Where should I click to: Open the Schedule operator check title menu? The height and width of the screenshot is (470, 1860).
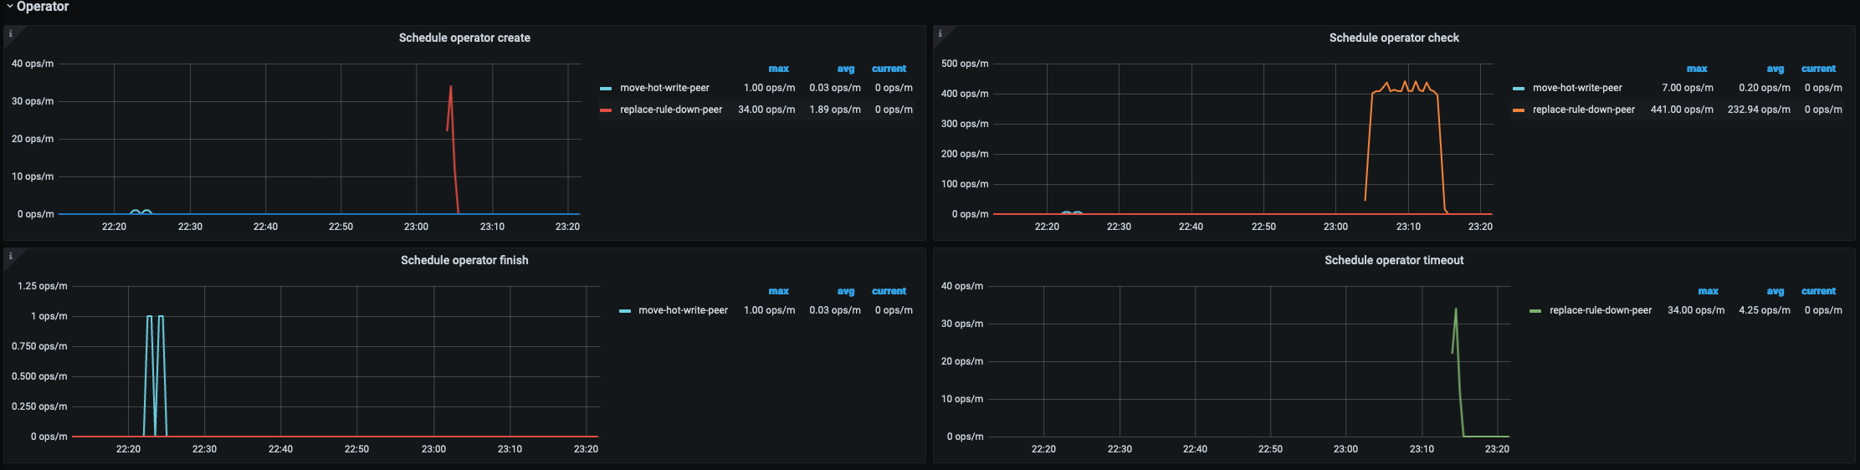pyautogui.click(x=1394, y=38)
